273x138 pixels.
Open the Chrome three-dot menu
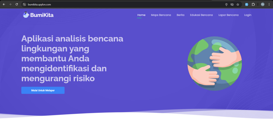(269, 4)
